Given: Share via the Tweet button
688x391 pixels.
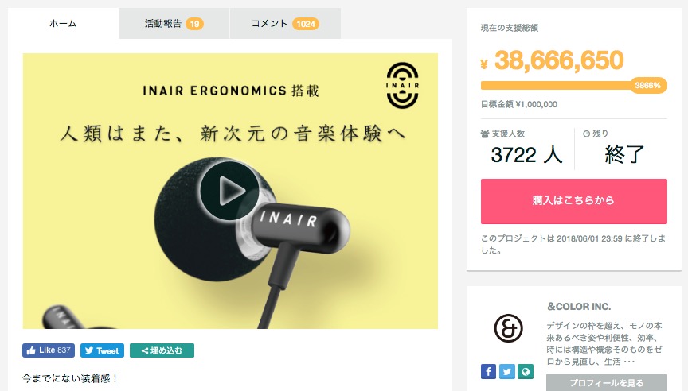Looking at the screenshot, I should point(102,350).
